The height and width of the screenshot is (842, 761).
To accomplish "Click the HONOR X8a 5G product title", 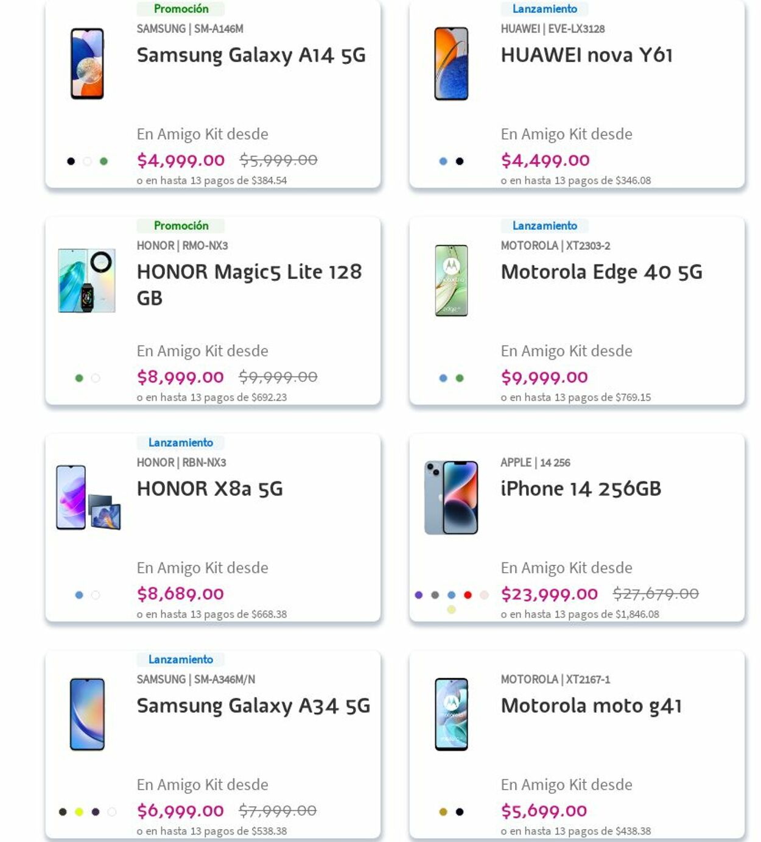I will [x=209, y=489].
